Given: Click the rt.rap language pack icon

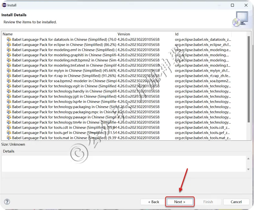Looking at the screenshot, I should point(9,76).
